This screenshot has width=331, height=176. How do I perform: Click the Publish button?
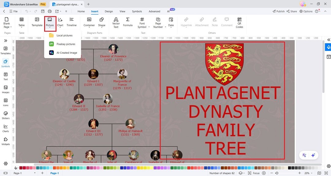[x=278, y=11]
